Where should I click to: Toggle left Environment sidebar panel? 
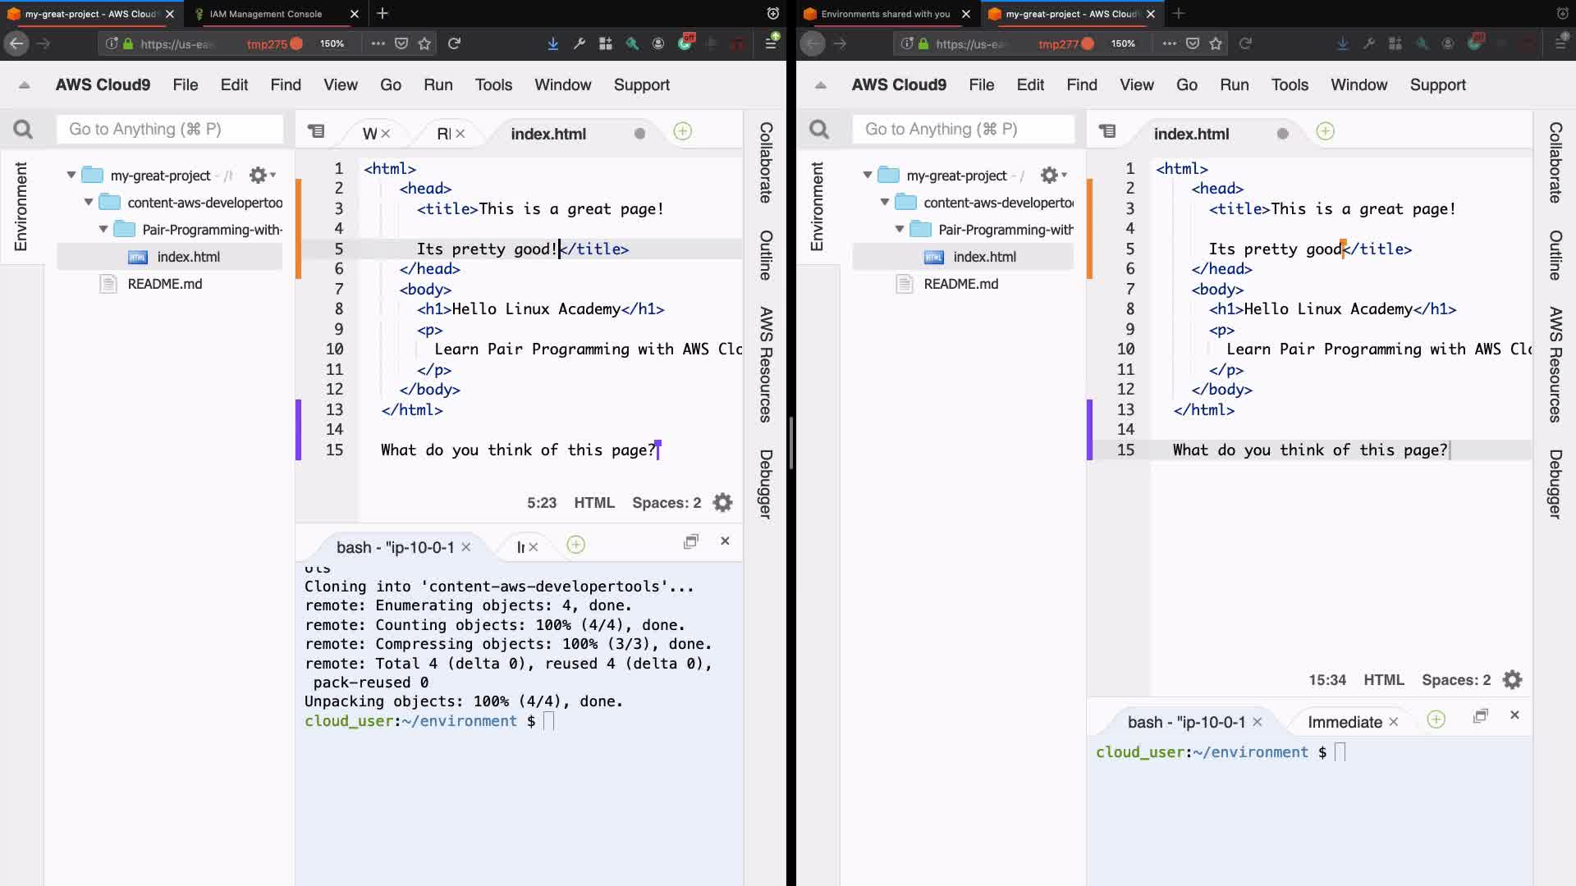click(x=21, y=206)
